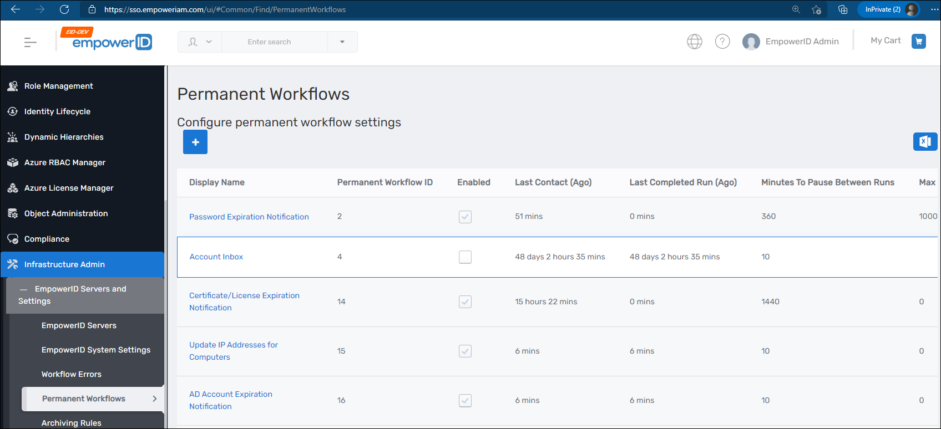
Task: Open AD Account Expiration Notification link
Action: tap(231, 400)
